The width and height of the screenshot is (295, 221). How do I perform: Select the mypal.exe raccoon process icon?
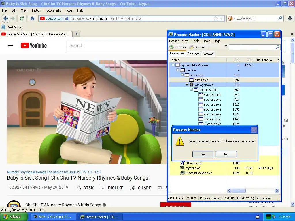pyautogui.click(x=182, y=168)
